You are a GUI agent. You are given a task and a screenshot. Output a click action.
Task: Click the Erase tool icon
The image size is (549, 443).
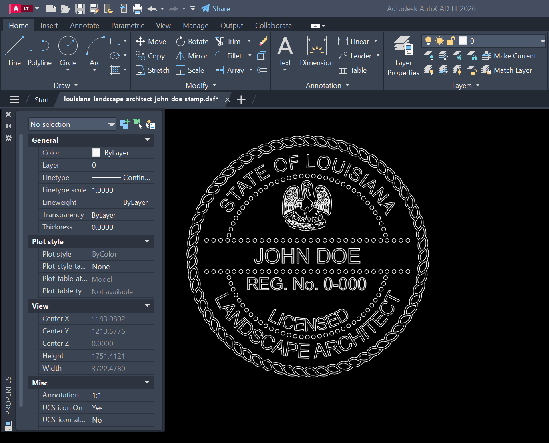tap(262, 41)
